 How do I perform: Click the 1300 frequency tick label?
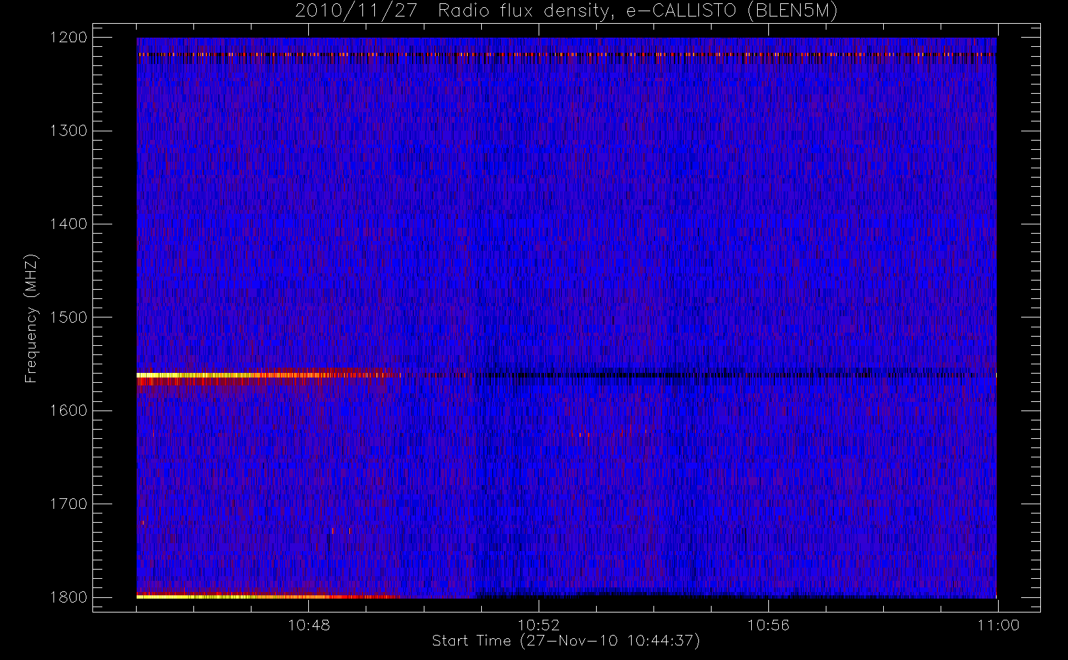click(69, 131)
